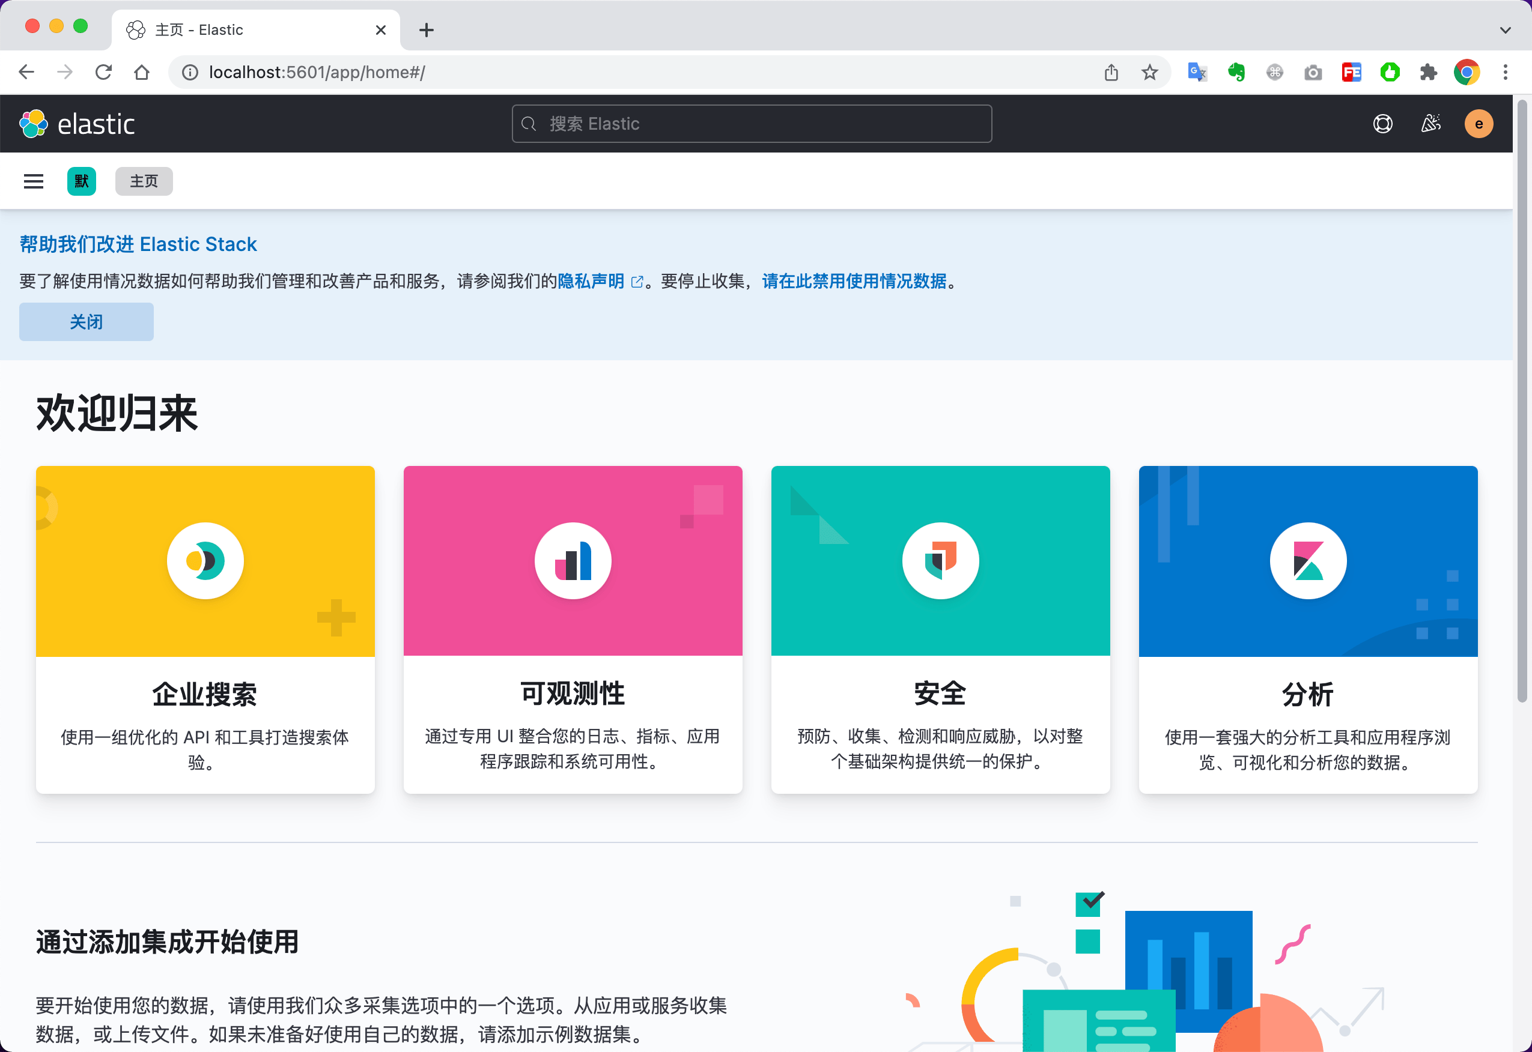Open the red FE extension
The image size is (1532, 1052).
[1351, 72]
